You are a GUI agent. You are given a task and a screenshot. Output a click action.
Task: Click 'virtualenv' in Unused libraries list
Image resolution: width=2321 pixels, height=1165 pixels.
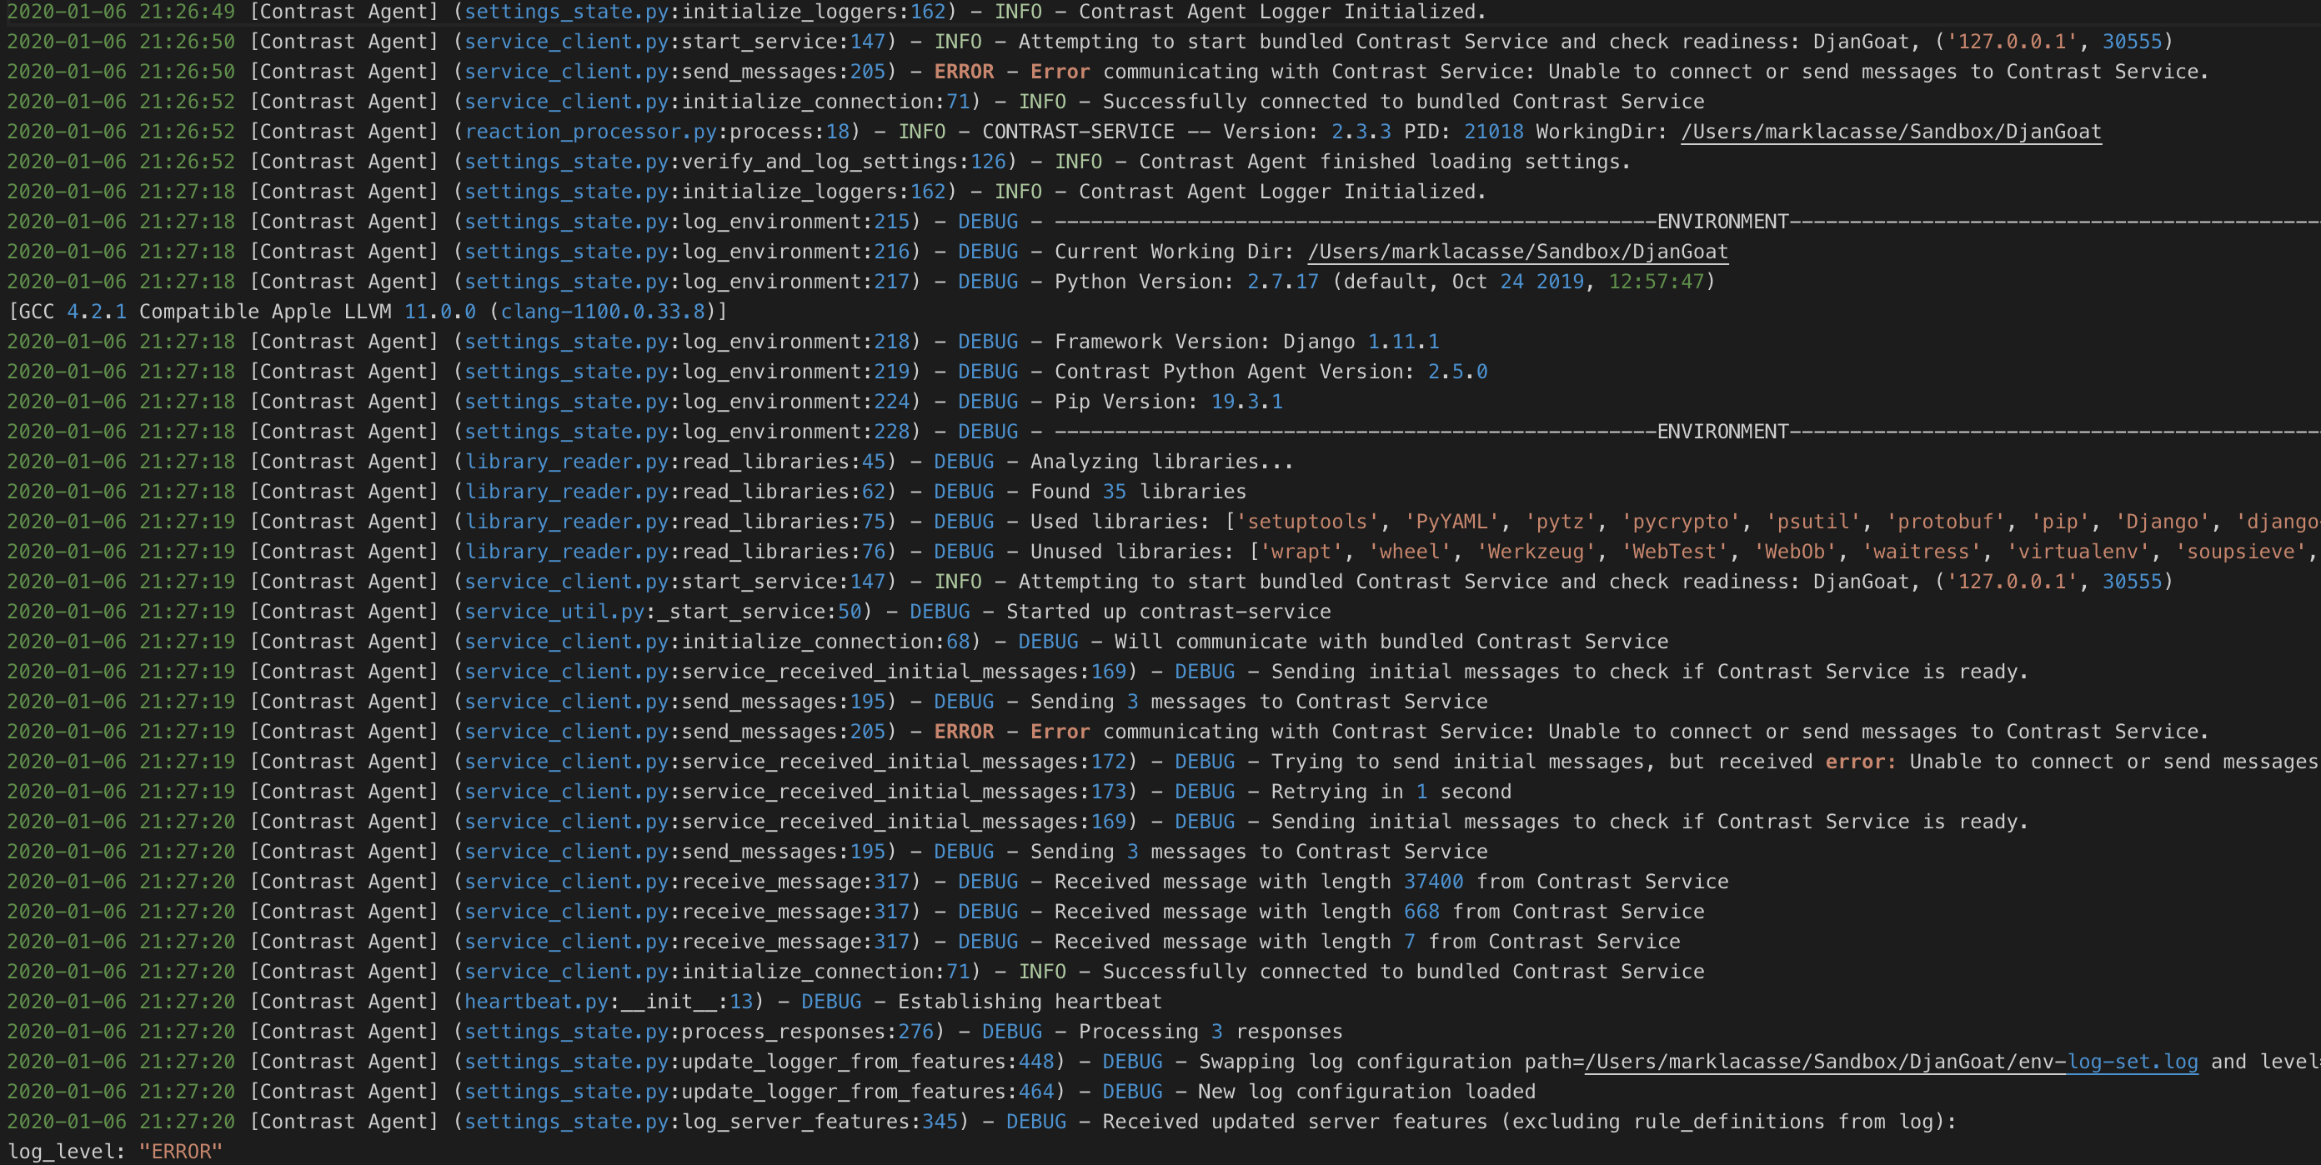click(2077, 551)
